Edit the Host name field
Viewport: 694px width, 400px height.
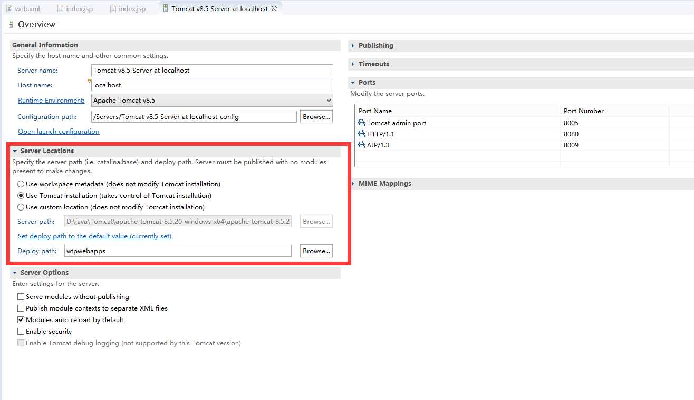212,85
